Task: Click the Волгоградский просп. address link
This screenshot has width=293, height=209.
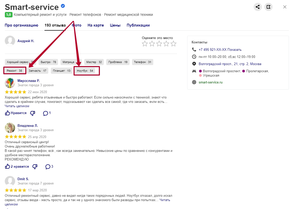Action: tap(230, 64)
